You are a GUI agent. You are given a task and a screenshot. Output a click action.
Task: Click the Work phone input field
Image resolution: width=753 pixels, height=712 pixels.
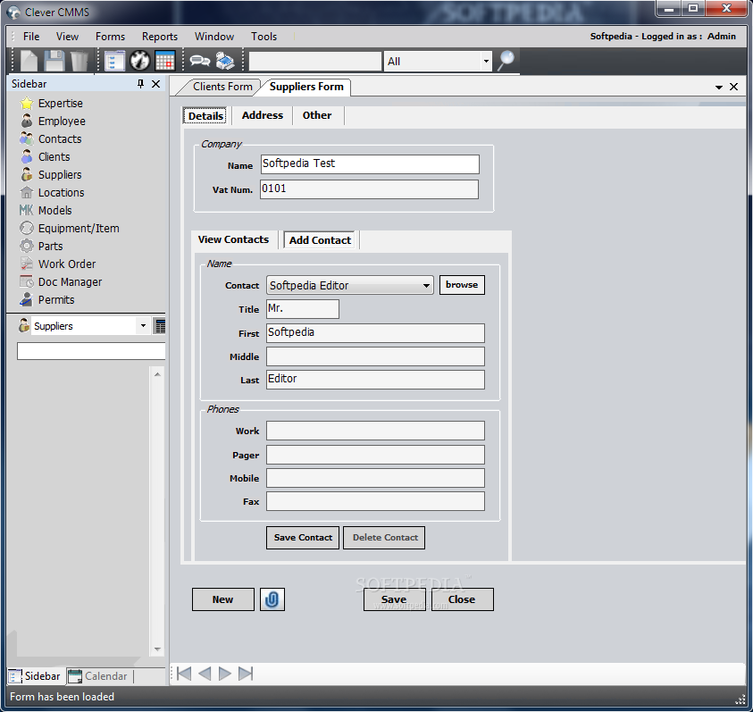pyautogui.click(x=375, y=431)
